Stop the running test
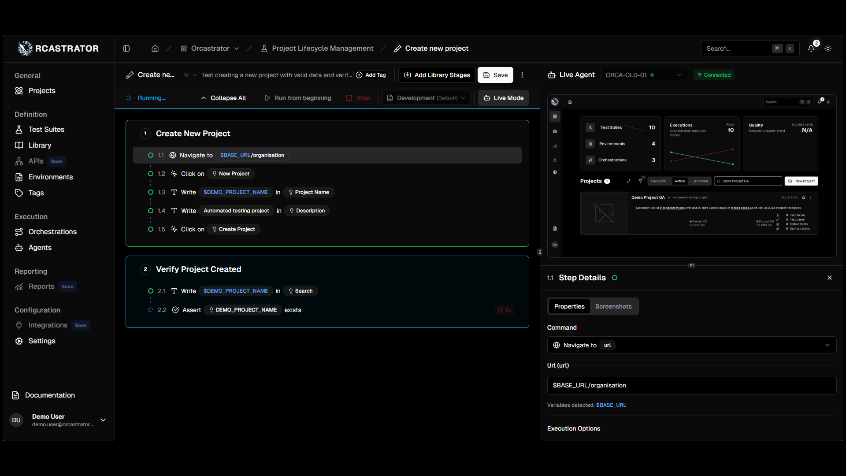This screenshot has width=846, height=476. (x=358, y=98)
